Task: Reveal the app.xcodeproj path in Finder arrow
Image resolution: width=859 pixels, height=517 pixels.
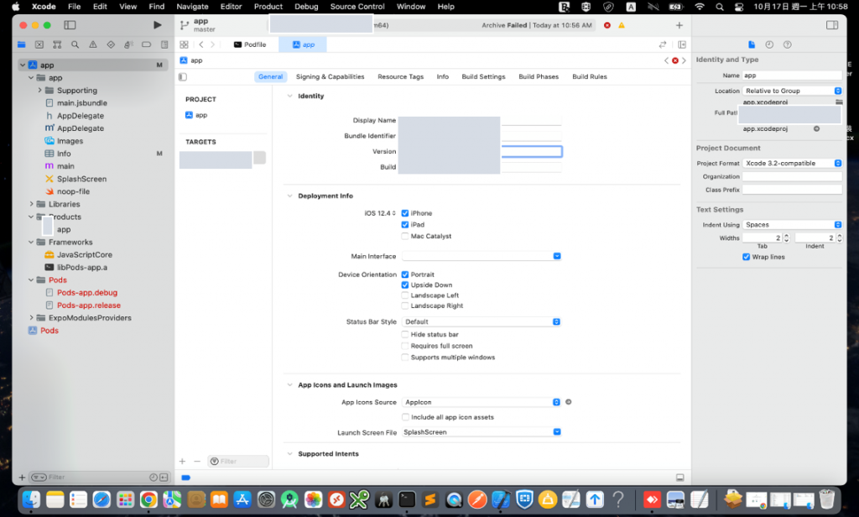Action: click(816, 129)
